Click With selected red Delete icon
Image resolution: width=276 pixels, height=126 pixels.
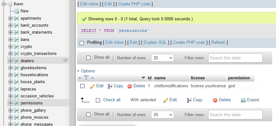(215, 100)
